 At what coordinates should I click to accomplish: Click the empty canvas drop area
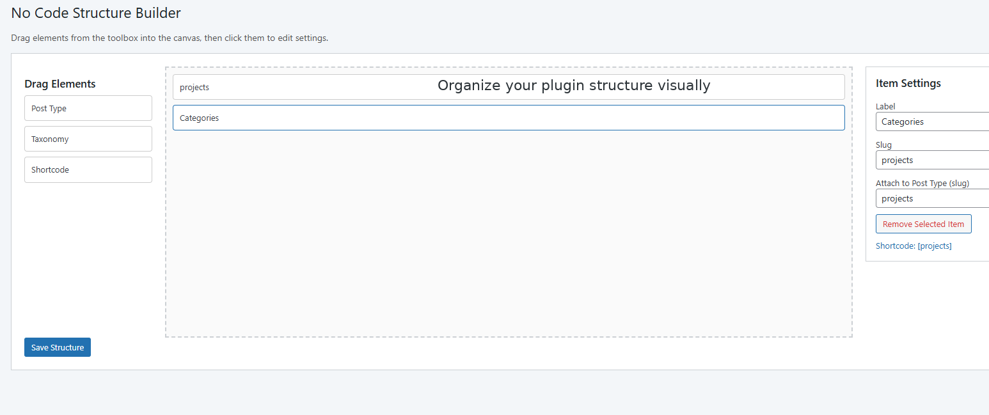click(x=509, y=256)
